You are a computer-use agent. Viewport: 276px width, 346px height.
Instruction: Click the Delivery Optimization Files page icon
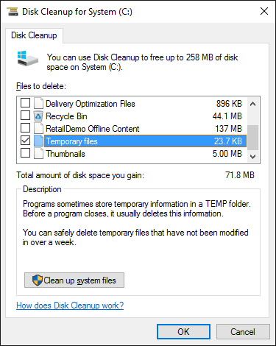pyautogui.click(x=38, y=103)
